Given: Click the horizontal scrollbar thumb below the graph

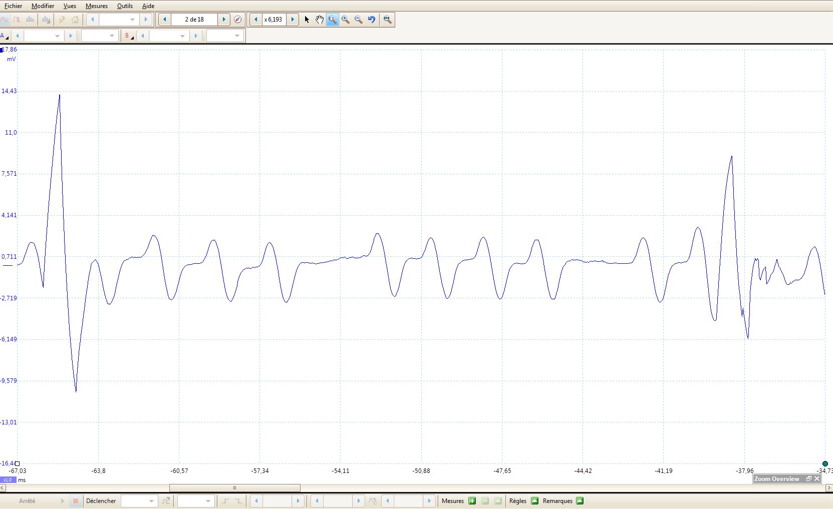Looking at the screenshot, I should 234,488.
